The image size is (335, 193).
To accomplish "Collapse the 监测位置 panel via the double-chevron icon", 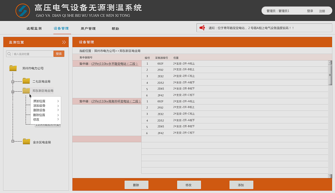I will 64,42.
